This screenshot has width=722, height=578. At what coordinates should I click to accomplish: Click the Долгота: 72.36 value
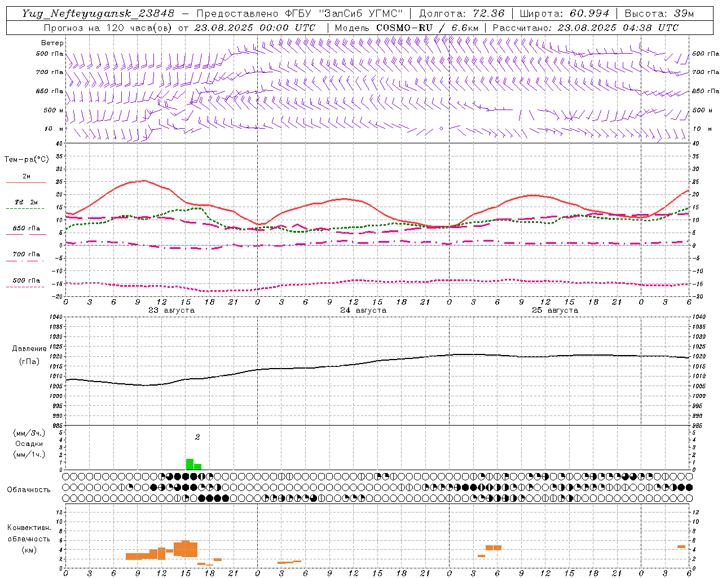click(x=462, y=14)
